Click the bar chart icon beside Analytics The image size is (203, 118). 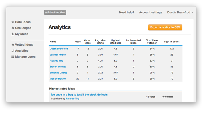click(13, 51)
